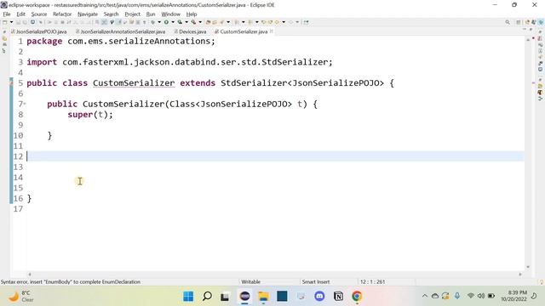Screen dimensions: 545x306
Task: Click the Back navigation arrow icon
Action: coord(277,22)
